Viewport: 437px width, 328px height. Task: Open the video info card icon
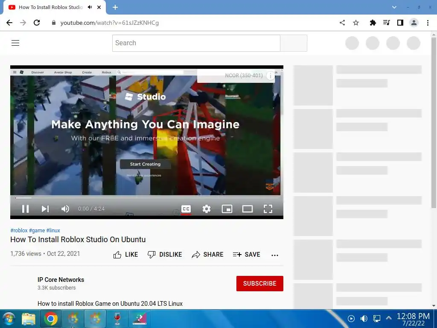(x=270, y=76)
